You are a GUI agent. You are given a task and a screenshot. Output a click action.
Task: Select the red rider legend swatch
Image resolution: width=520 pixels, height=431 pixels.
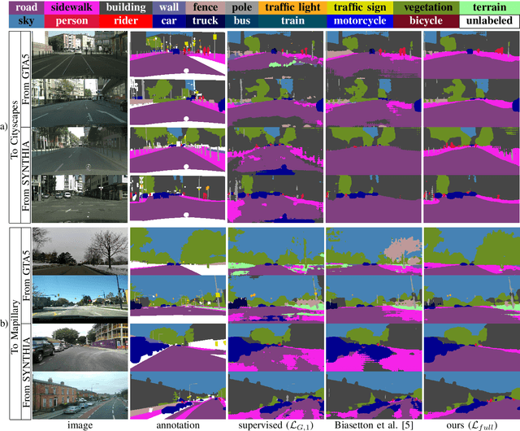coord(126,21)
